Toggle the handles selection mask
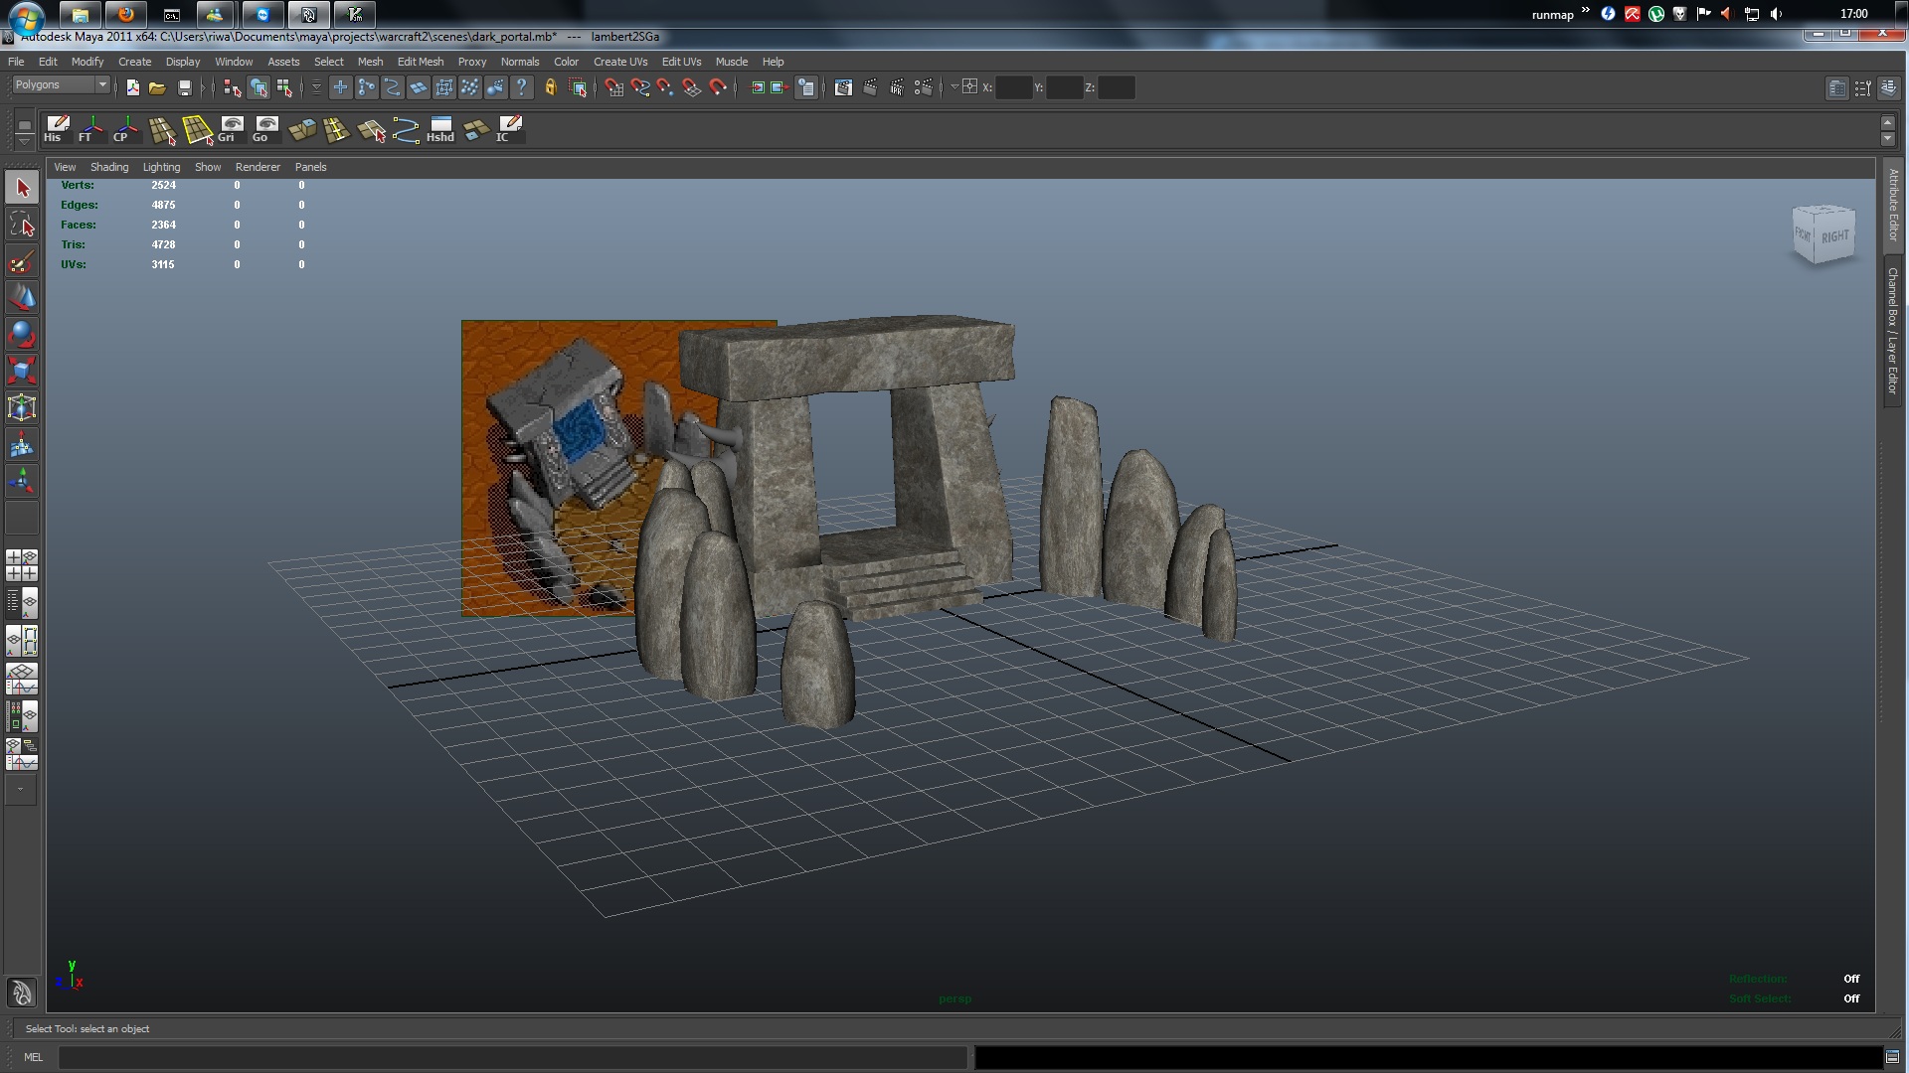Image resolution: width=1909 pixels, height=1073 pixels. pyautogui.click(x=341, y=87)
